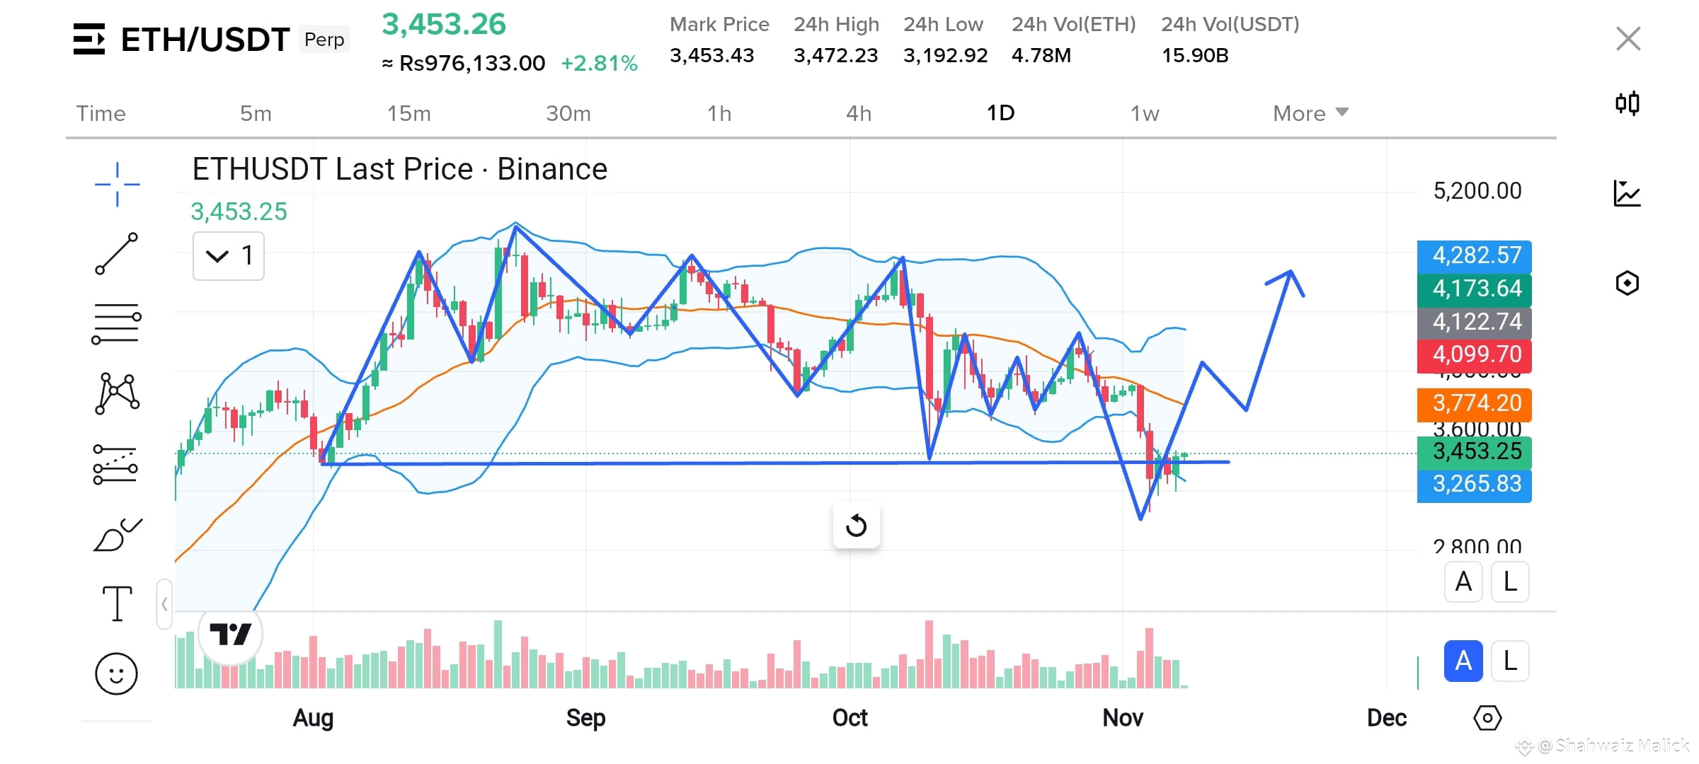The image size is (1699, 764).
Task: Click the ETHUSDT Last Price · Binance title
Action: click(400, 169)
